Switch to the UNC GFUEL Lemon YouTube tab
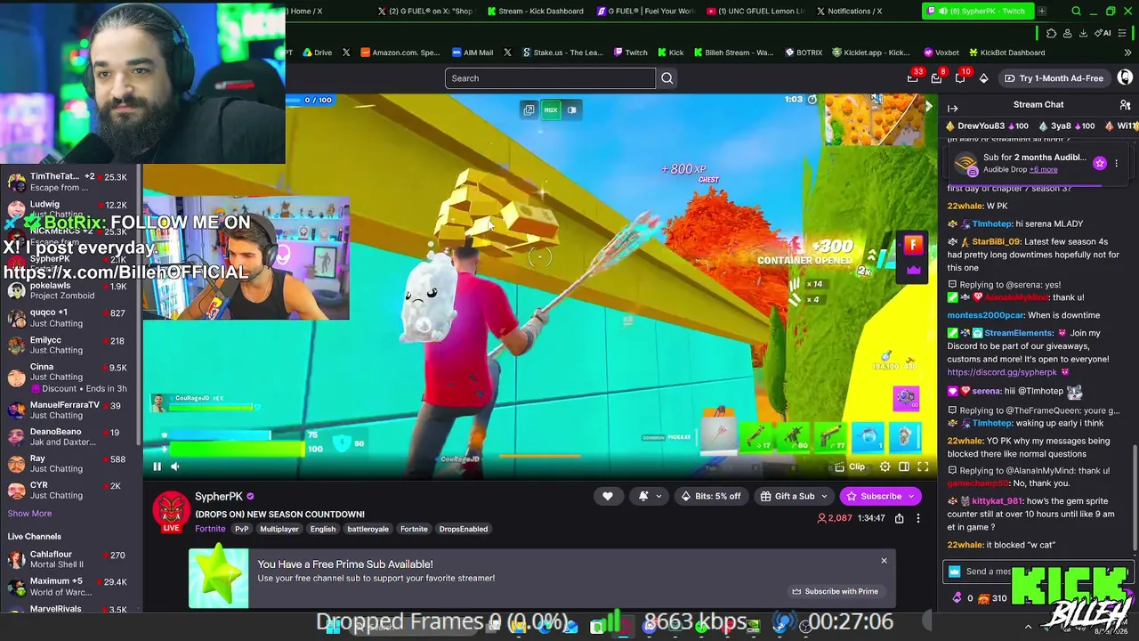 755,12
